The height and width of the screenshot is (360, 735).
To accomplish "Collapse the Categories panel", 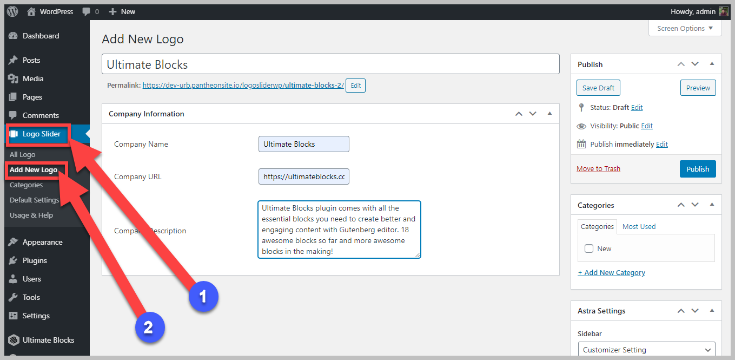I will click(x=712, y=205).
